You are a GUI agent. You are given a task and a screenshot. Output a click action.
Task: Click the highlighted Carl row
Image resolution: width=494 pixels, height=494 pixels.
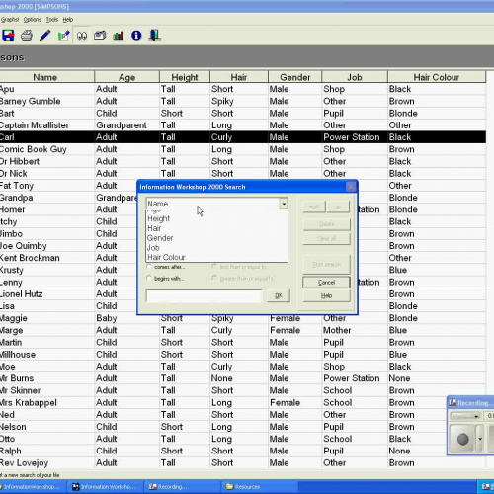click(243, 137)
